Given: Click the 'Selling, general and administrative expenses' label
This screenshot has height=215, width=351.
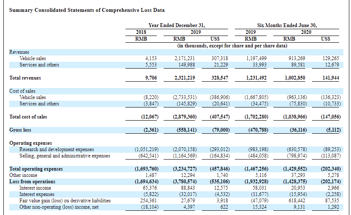Looking at the screenshot, I should (65, 156).
